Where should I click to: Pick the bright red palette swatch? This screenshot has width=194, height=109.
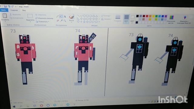pyautogui.click(x=147, y=16)
